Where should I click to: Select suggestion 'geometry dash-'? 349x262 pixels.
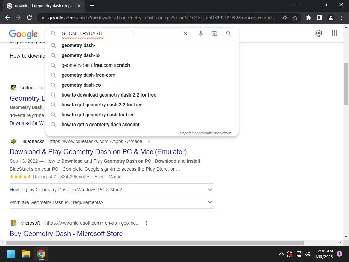pyautogui.click(x=142, y=45)
